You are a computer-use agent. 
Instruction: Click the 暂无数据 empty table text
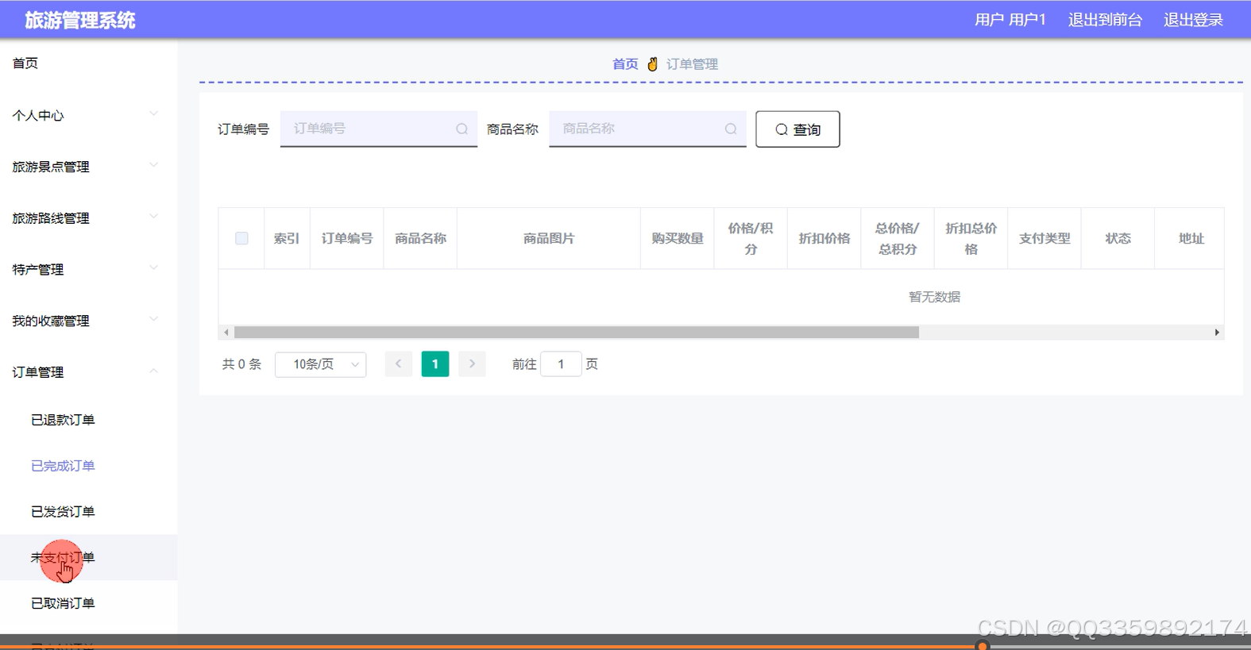(x=934, y=297)
